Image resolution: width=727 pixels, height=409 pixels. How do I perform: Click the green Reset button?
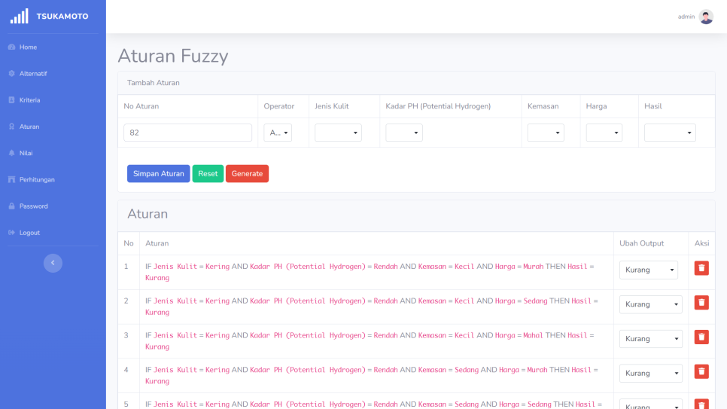[x=208, y=174]
